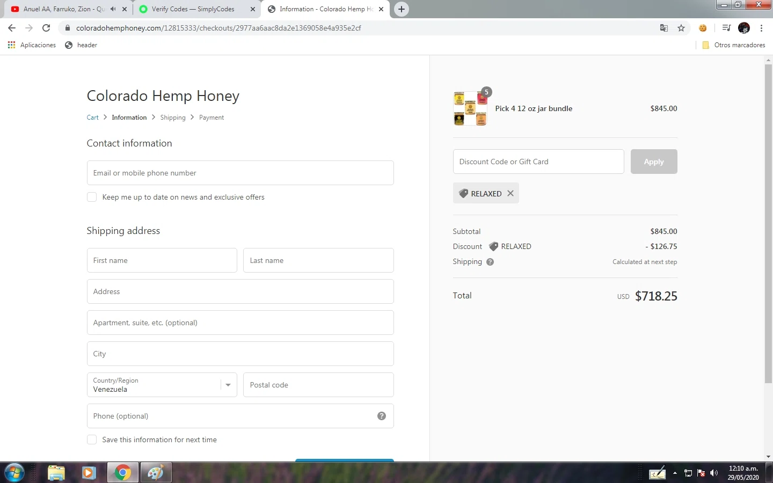The height and width of the screenshot is (483, 773).
Task: Click the Information breadcrumb step
Action: pos(129,118)
